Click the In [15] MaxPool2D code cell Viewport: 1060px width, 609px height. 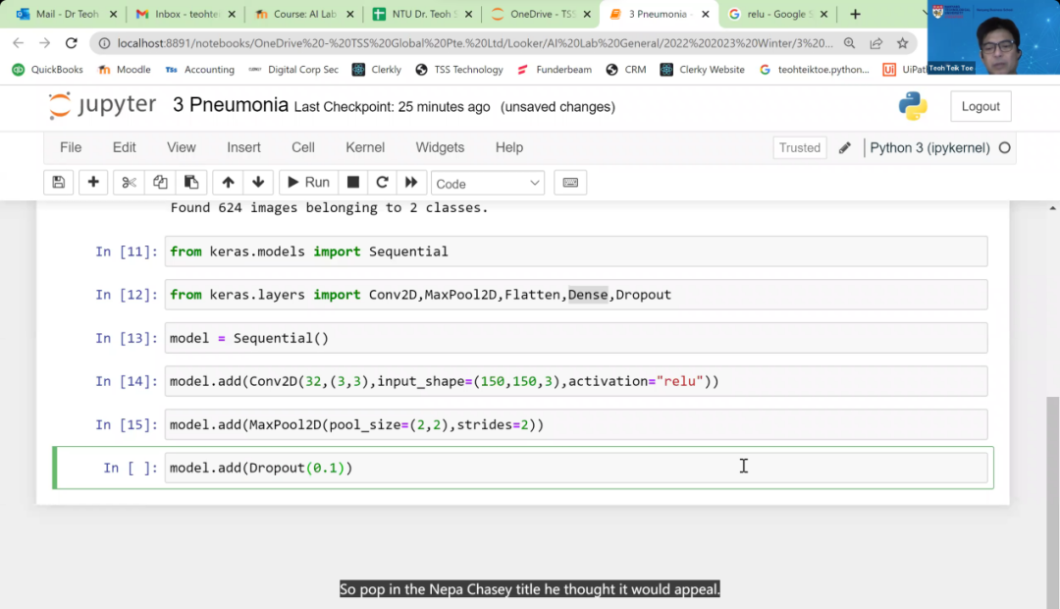pos(576,424)
